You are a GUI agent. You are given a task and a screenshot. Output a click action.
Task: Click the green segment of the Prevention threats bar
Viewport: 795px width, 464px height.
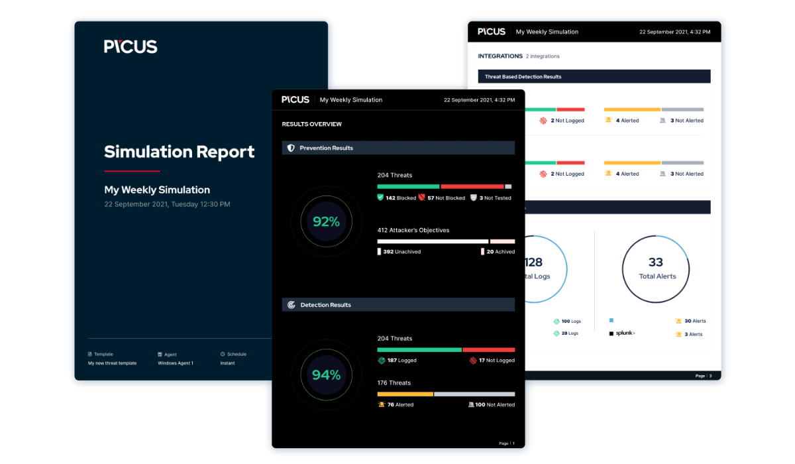(x=408, y=187)
